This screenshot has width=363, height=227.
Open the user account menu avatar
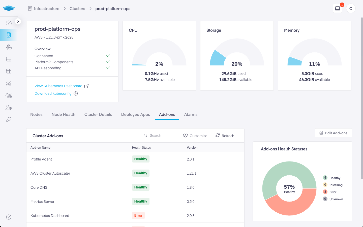click(x=351, y=9)
